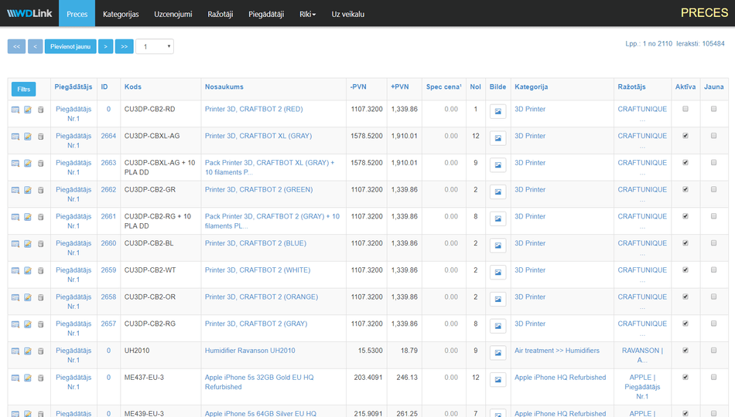Click the delete trash icon for CU3DP-CB2-GR row

point(41,191)
